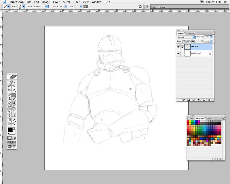Select the Brush tool in toolbox
The image size is (230, 184).
click(14, 95)
